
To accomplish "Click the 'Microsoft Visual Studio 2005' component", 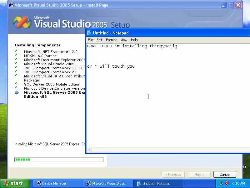I will (x=49, y=64).
